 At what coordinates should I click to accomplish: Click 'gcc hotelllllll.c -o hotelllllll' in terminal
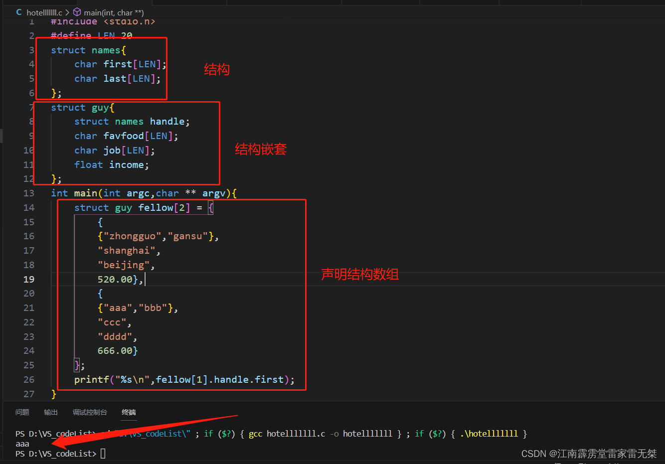coord(321,434)
